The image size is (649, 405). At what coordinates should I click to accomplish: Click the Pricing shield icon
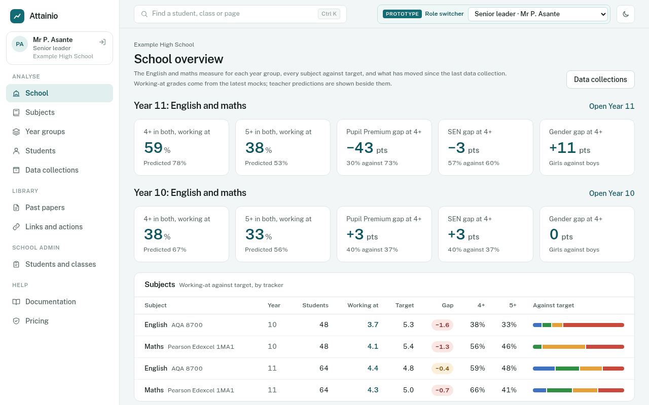click(x=16, y=321)
